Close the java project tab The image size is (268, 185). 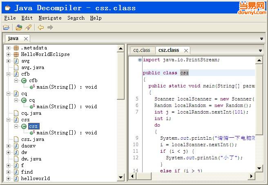pos(26,39)
